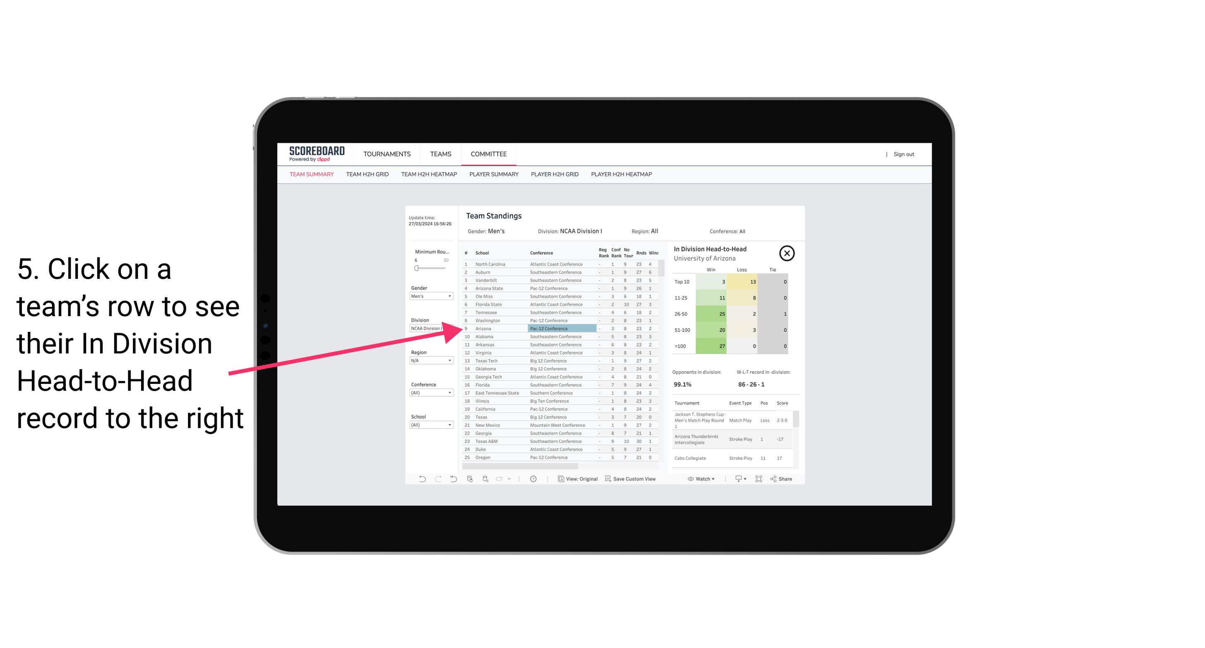Image resolution: width=1205 pixels, height=648 pixels.
Task: Click the COMMITTEE menu item
Action: click(489, 154)
